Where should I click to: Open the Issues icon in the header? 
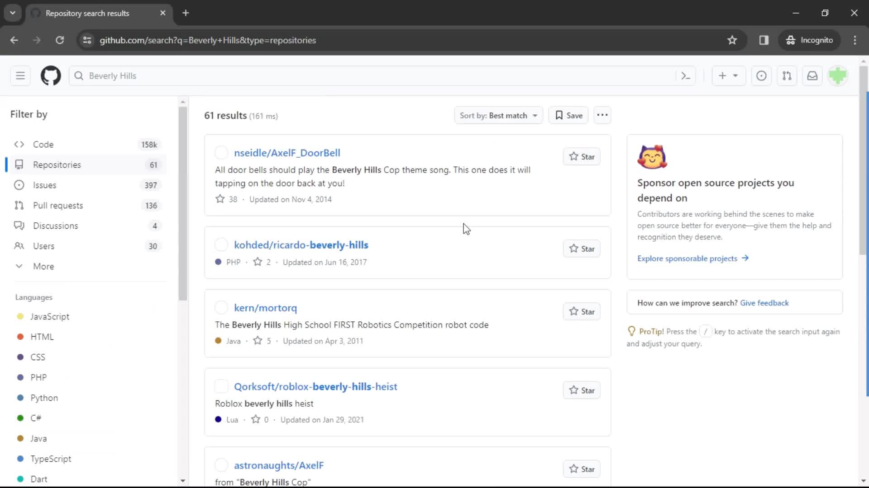click(x=761, y=76)
